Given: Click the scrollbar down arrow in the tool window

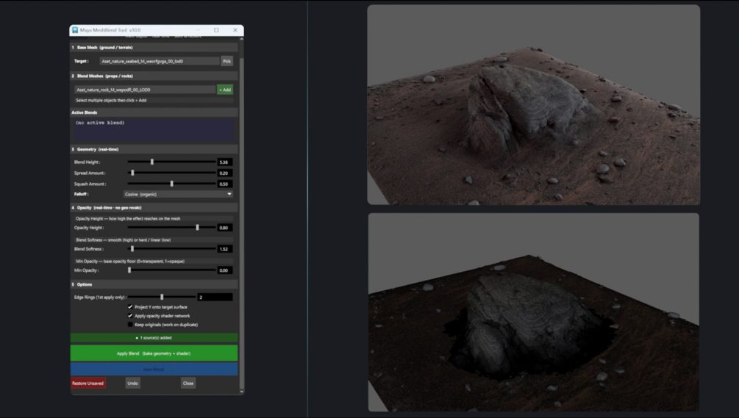Looking at the screenshot, I should point(241,391).
